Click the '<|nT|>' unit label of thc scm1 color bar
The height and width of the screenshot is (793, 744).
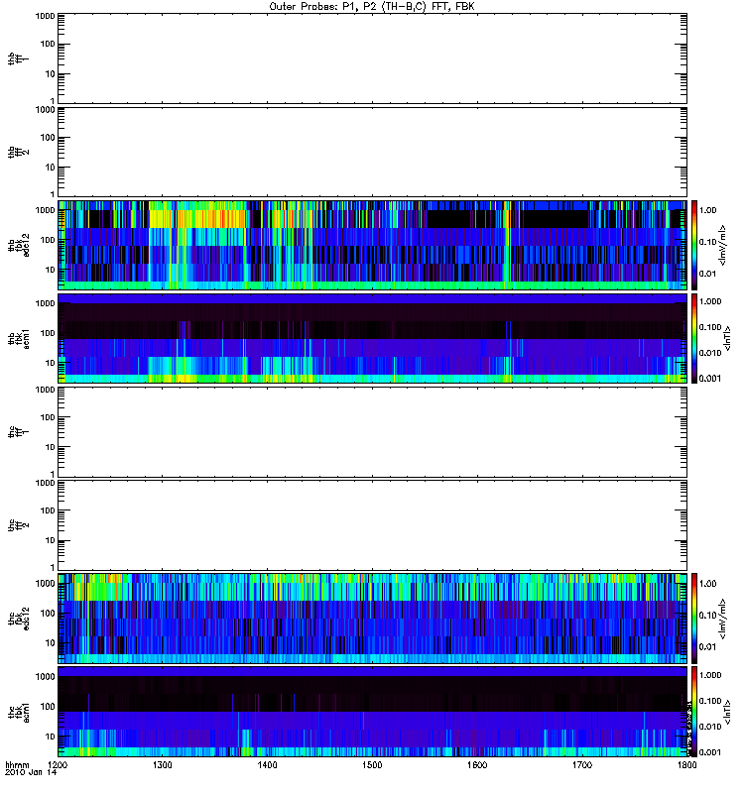pos(727,712)
